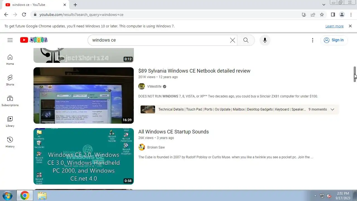Screen dimensions: 357x201
Task: Open the Chrome three-dot menu
Action: (x=351, y=15)
